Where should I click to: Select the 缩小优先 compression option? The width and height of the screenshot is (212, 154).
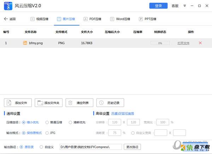[30, 122]
